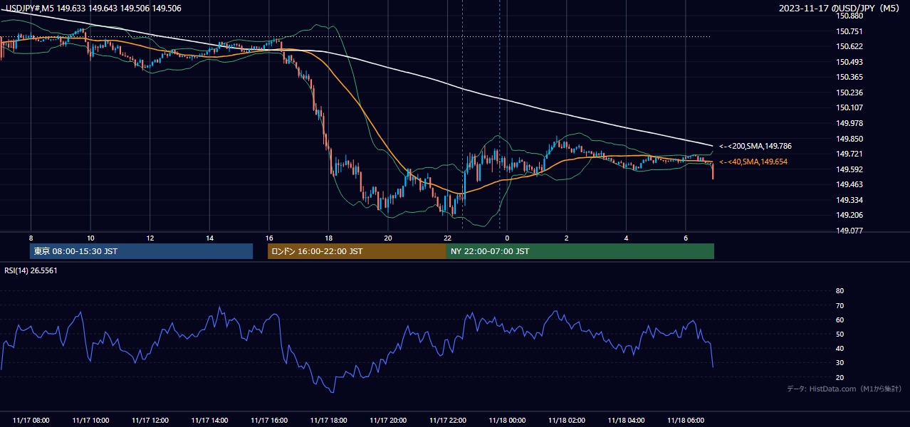Click price axis value 149.463
Viewport: 910px width, 427px height.
pos(849,184)
